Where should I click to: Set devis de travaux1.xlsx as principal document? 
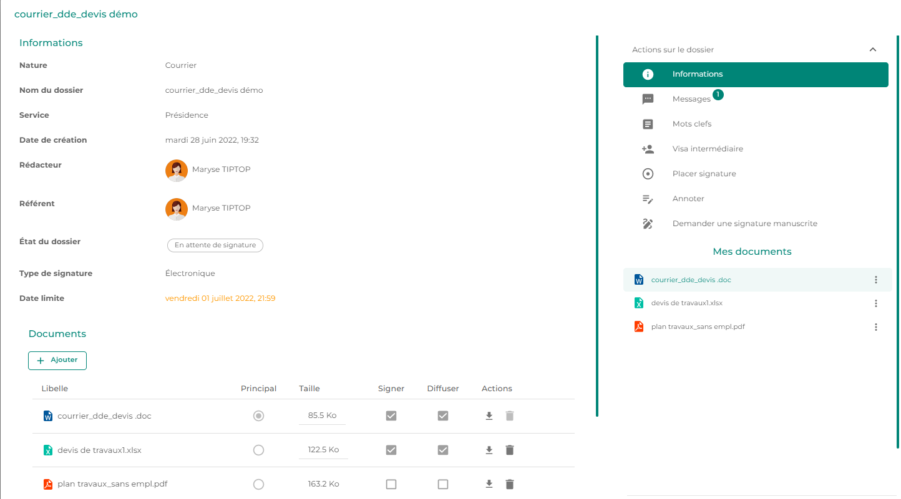click(258, 450)
